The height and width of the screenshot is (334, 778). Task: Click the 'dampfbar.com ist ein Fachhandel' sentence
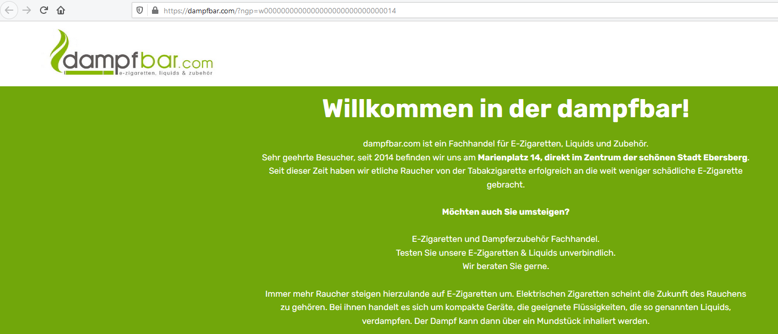[x=506, y=143]
